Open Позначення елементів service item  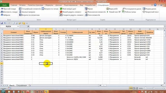click(x=95, y=12)
